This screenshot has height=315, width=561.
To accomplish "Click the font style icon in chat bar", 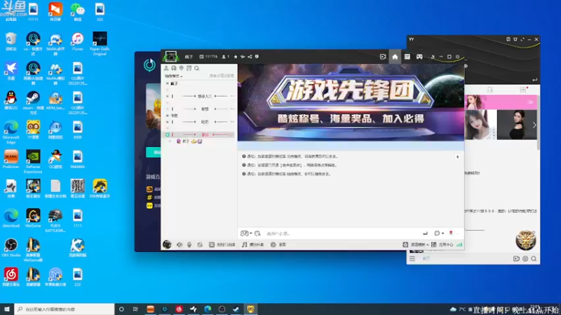I will (x=257, y=233).
